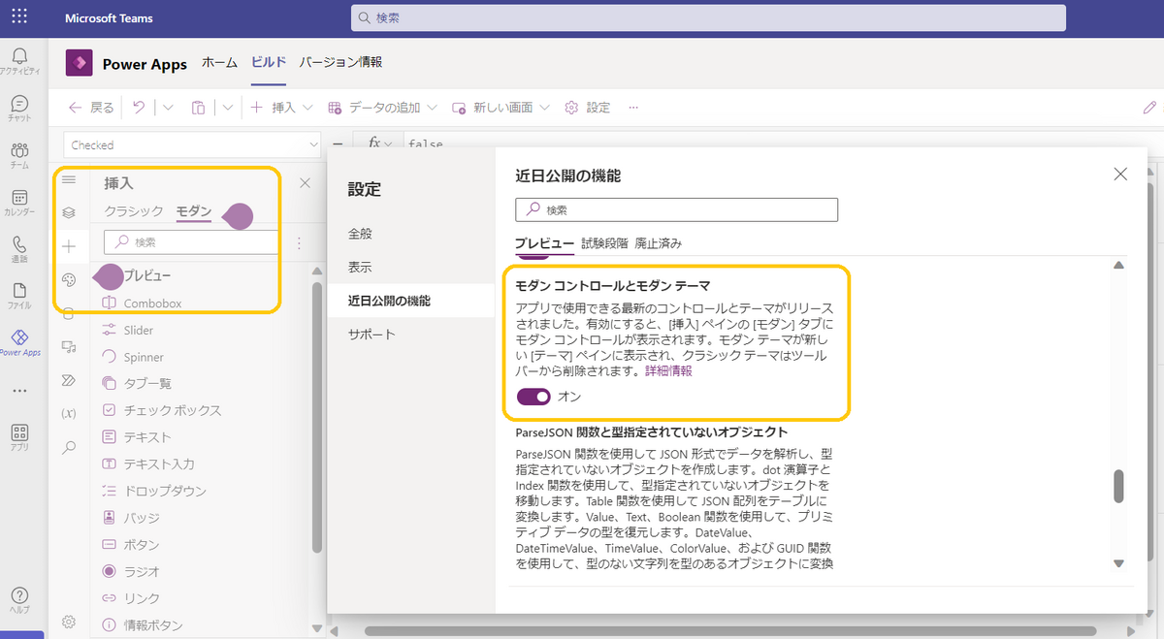Select 試験段階 tab
This screenshot has width=1164, height=639.
(x=604, y=243)
